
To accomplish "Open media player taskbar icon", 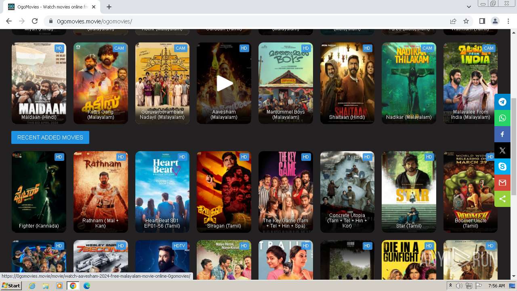I will [59, 286].
